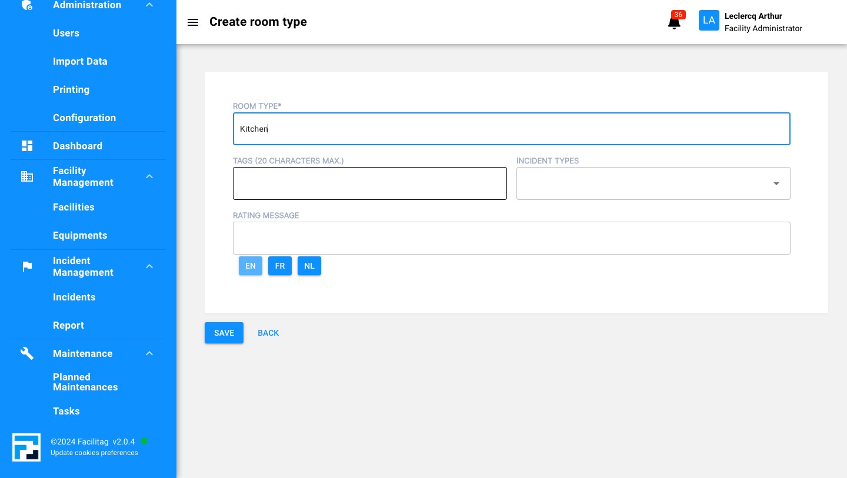Click the Facility Management building icon
Screen dimensions: 847x478
point(27,176)
